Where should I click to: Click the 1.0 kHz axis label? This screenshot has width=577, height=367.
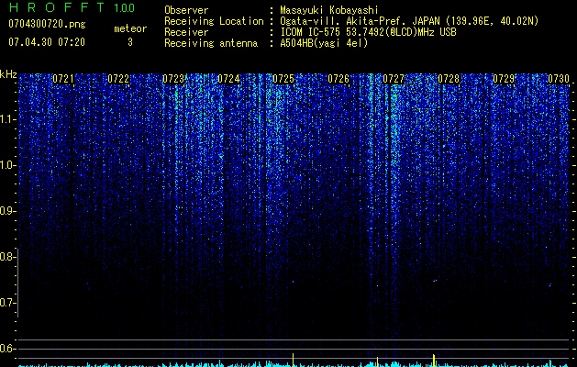click(7, 165)
